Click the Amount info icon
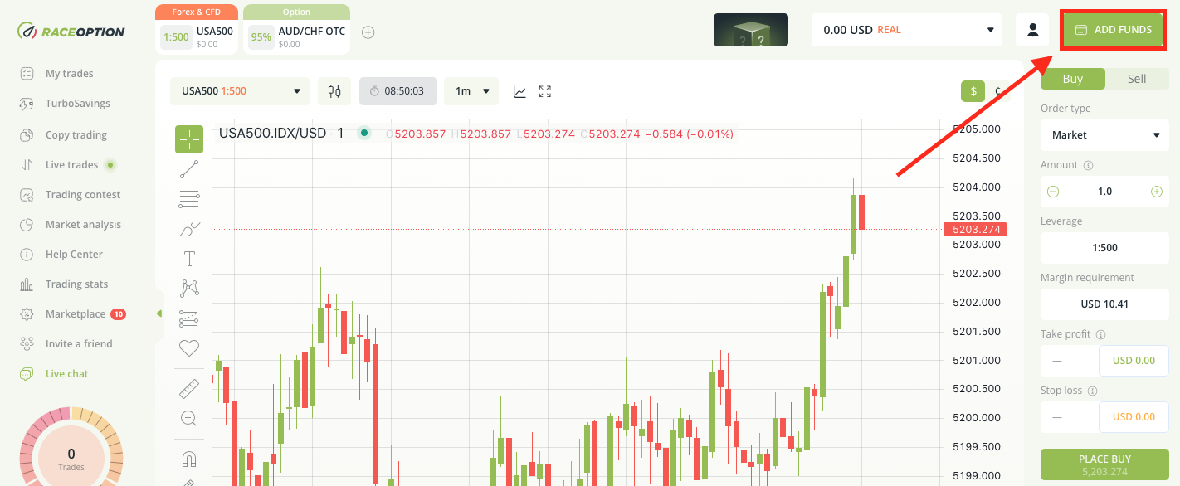This screenshot has width=1180, height=486. [x=1088, y=166]
